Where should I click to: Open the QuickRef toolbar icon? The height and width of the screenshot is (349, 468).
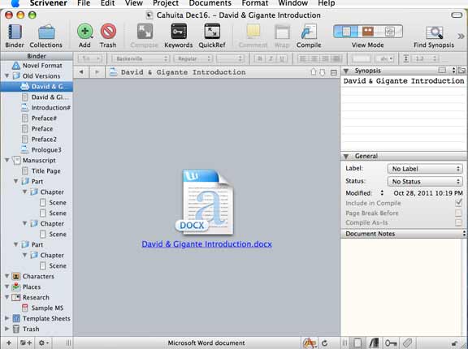(x=212, y=32)
